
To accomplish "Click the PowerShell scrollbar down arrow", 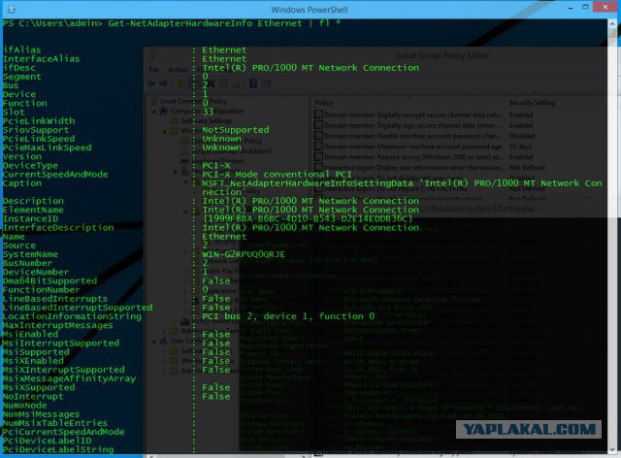I will (x=612, y=449).
